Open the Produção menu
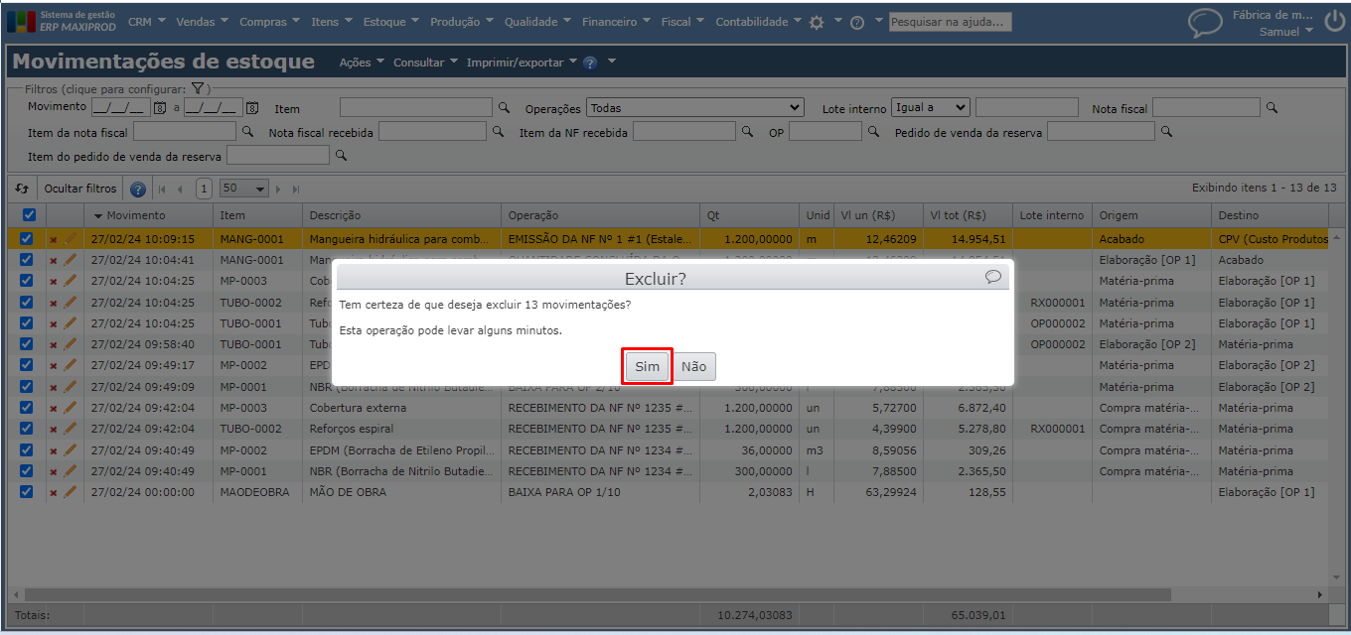Image resolution: width=1351 pixels, height=635 pixels. click(462, 21)
